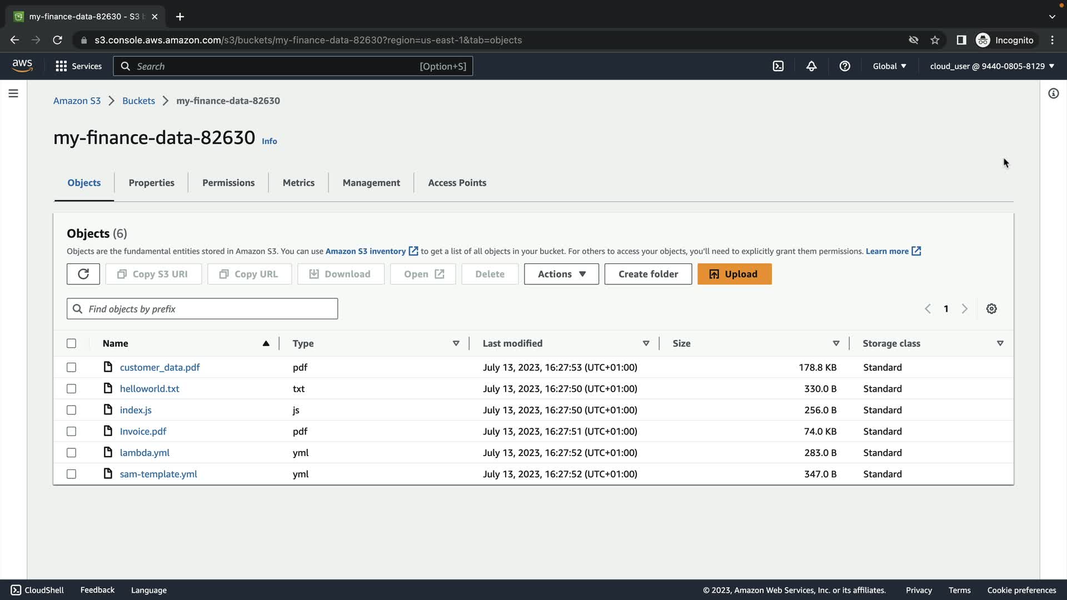Open the sam-template.yml object link

(158, 474)
